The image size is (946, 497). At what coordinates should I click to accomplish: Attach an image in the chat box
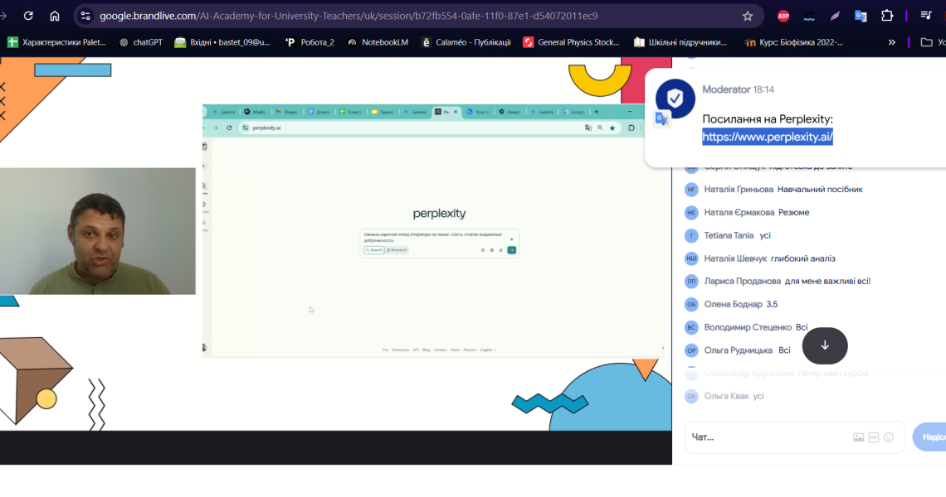click(859, 437)
